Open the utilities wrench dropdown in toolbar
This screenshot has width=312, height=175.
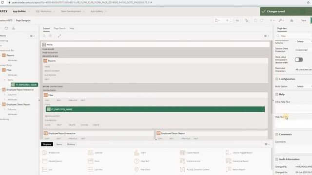click(x=281, y=20)
